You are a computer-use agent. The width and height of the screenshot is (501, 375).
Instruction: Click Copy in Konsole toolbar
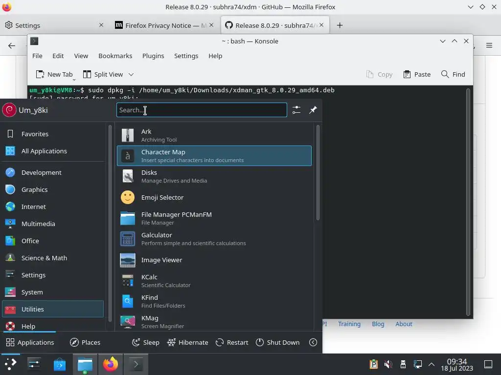(x=379, y=74)
